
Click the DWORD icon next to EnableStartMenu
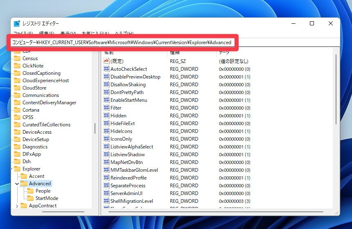coord(106,100)
